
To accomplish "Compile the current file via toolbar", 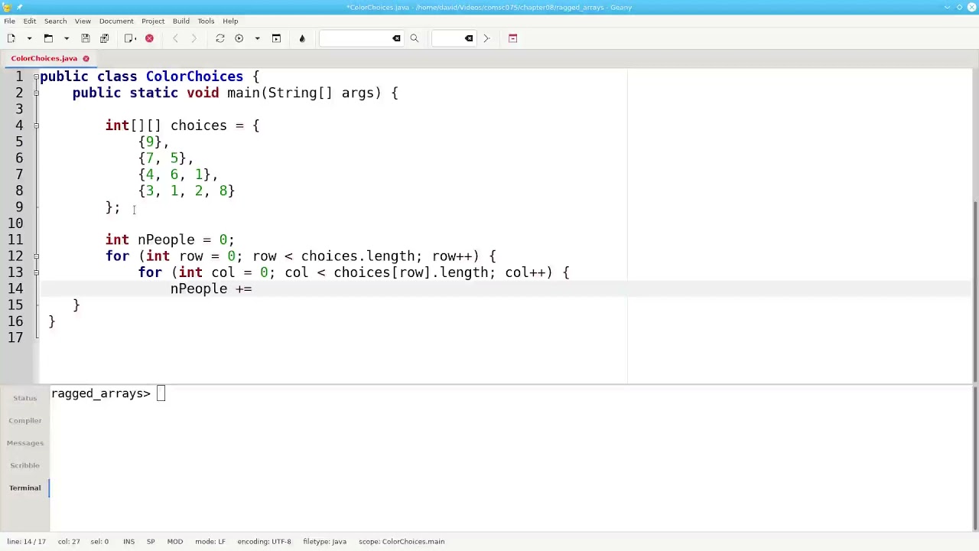I will pos(220,38).
